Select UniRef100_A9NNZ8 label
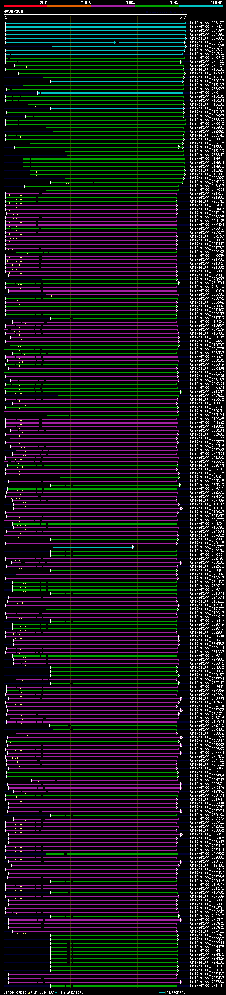The height and width of the screenshot is (995, 226). click(207, 946)
